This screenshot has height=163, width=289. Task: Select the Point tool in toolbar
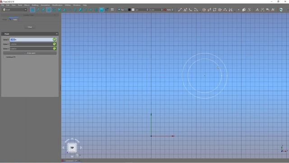pyautogui.click(x=239, y=10)
